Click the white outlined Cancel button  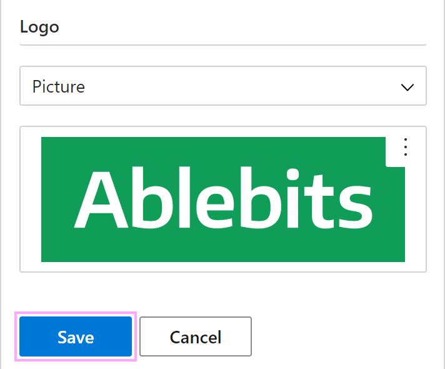[196, 336]
